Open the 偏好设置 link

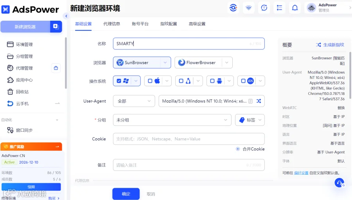pos(301,173)
